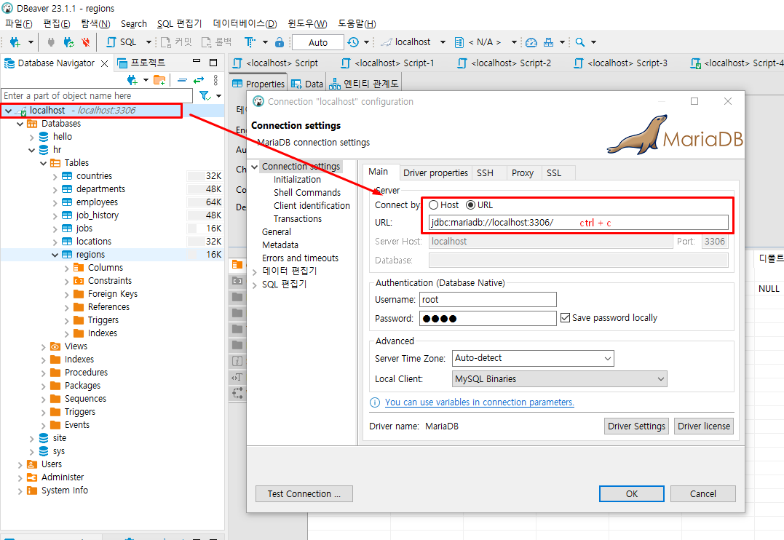Open the Search menu
The width and height of the screenshot is (784, 540).
(134, 23)
